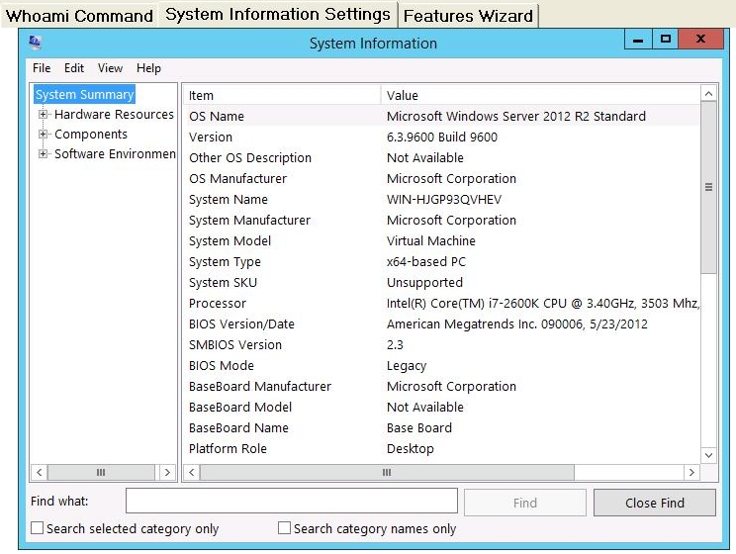This screenshot has width=736, height=554.
Task: Click the Close Find button
Action: tap(654, 503)
